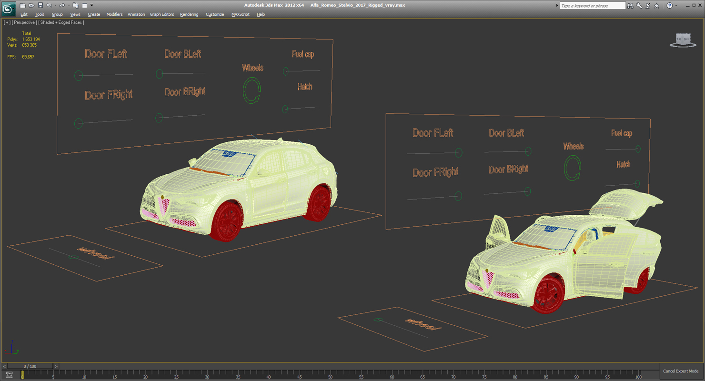Open the Tools menu
Viewport: 705px width, 381px height.
pyautogui.click(x=40, y=14)
